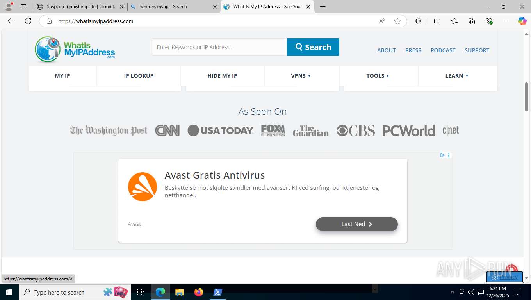Click the WhatIsMyIPAddress logo

click(75, 50)
